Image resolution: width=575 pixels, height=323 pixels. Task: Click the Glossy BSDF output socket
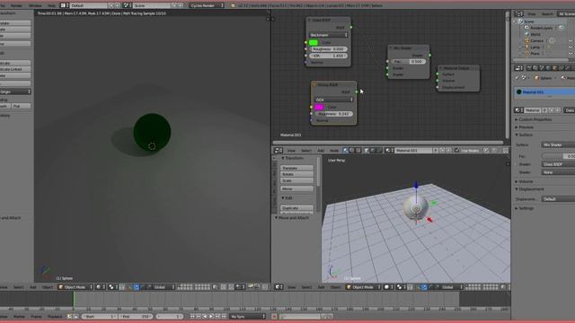point(357,92)
